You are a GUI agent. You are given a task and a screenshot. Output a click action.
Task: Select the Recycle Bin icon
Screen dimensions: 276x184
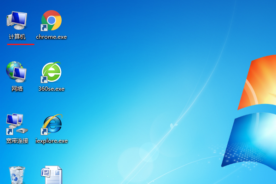tap(17, 175)
